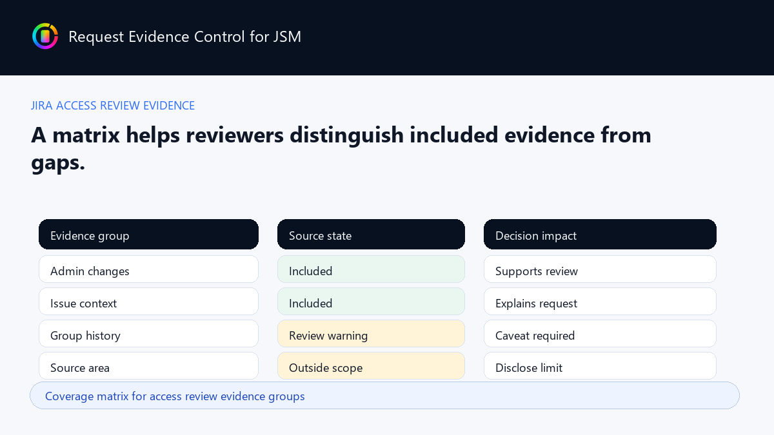
Task: Click the Supports review cell
Action: point(600,269)
